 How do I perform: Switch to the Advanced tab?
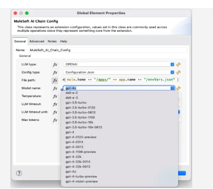pos(37,41)
